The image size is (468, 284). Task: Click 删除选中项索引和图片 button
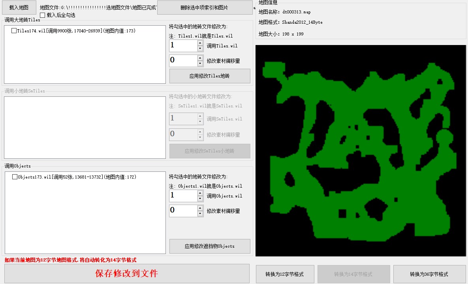(x=204, y=8)
